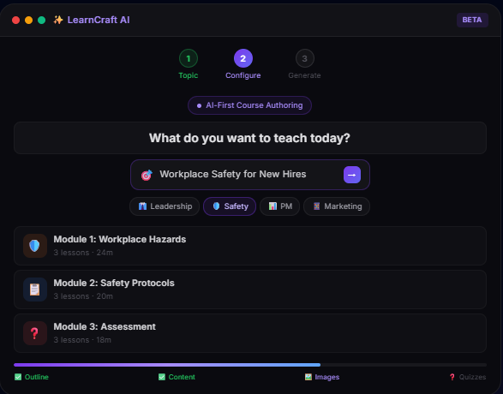The width and height of the screenshot is (503, 394).
Task: Open Module 3: Assessment title
Action: 105,326
